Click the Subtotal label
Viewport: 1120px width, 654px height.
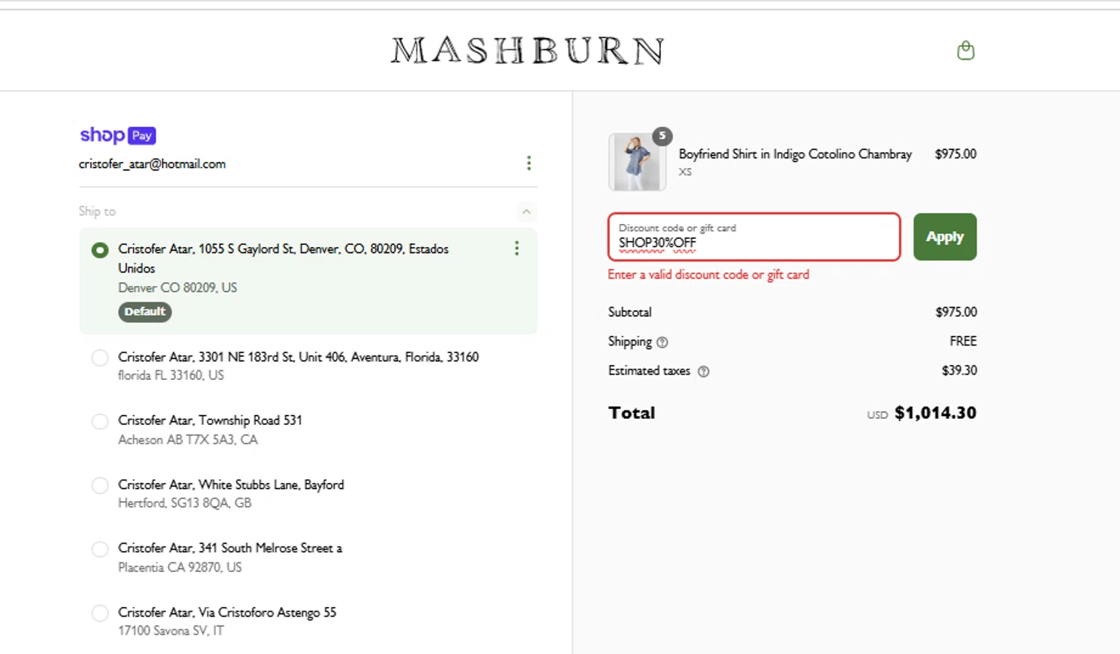(629, 312)
